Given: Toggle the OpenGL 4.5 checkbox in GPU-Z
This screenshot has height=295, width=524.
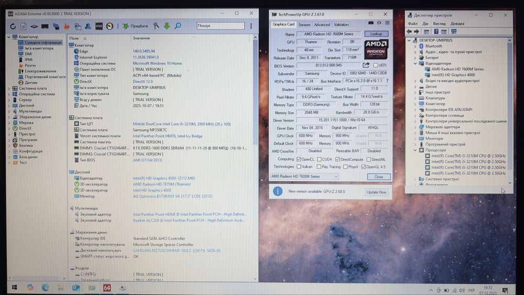Looking at the screenshot, I should [363, 167].
